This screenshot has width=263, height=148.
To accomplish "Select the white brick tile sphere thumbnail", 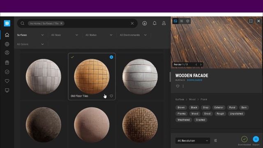I will [44, 76].
